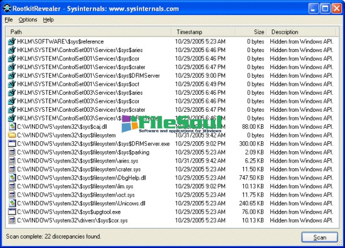Click the $sys$DRMServer.exe application icon
345x248 pixels.
click(x=12, y=144)
